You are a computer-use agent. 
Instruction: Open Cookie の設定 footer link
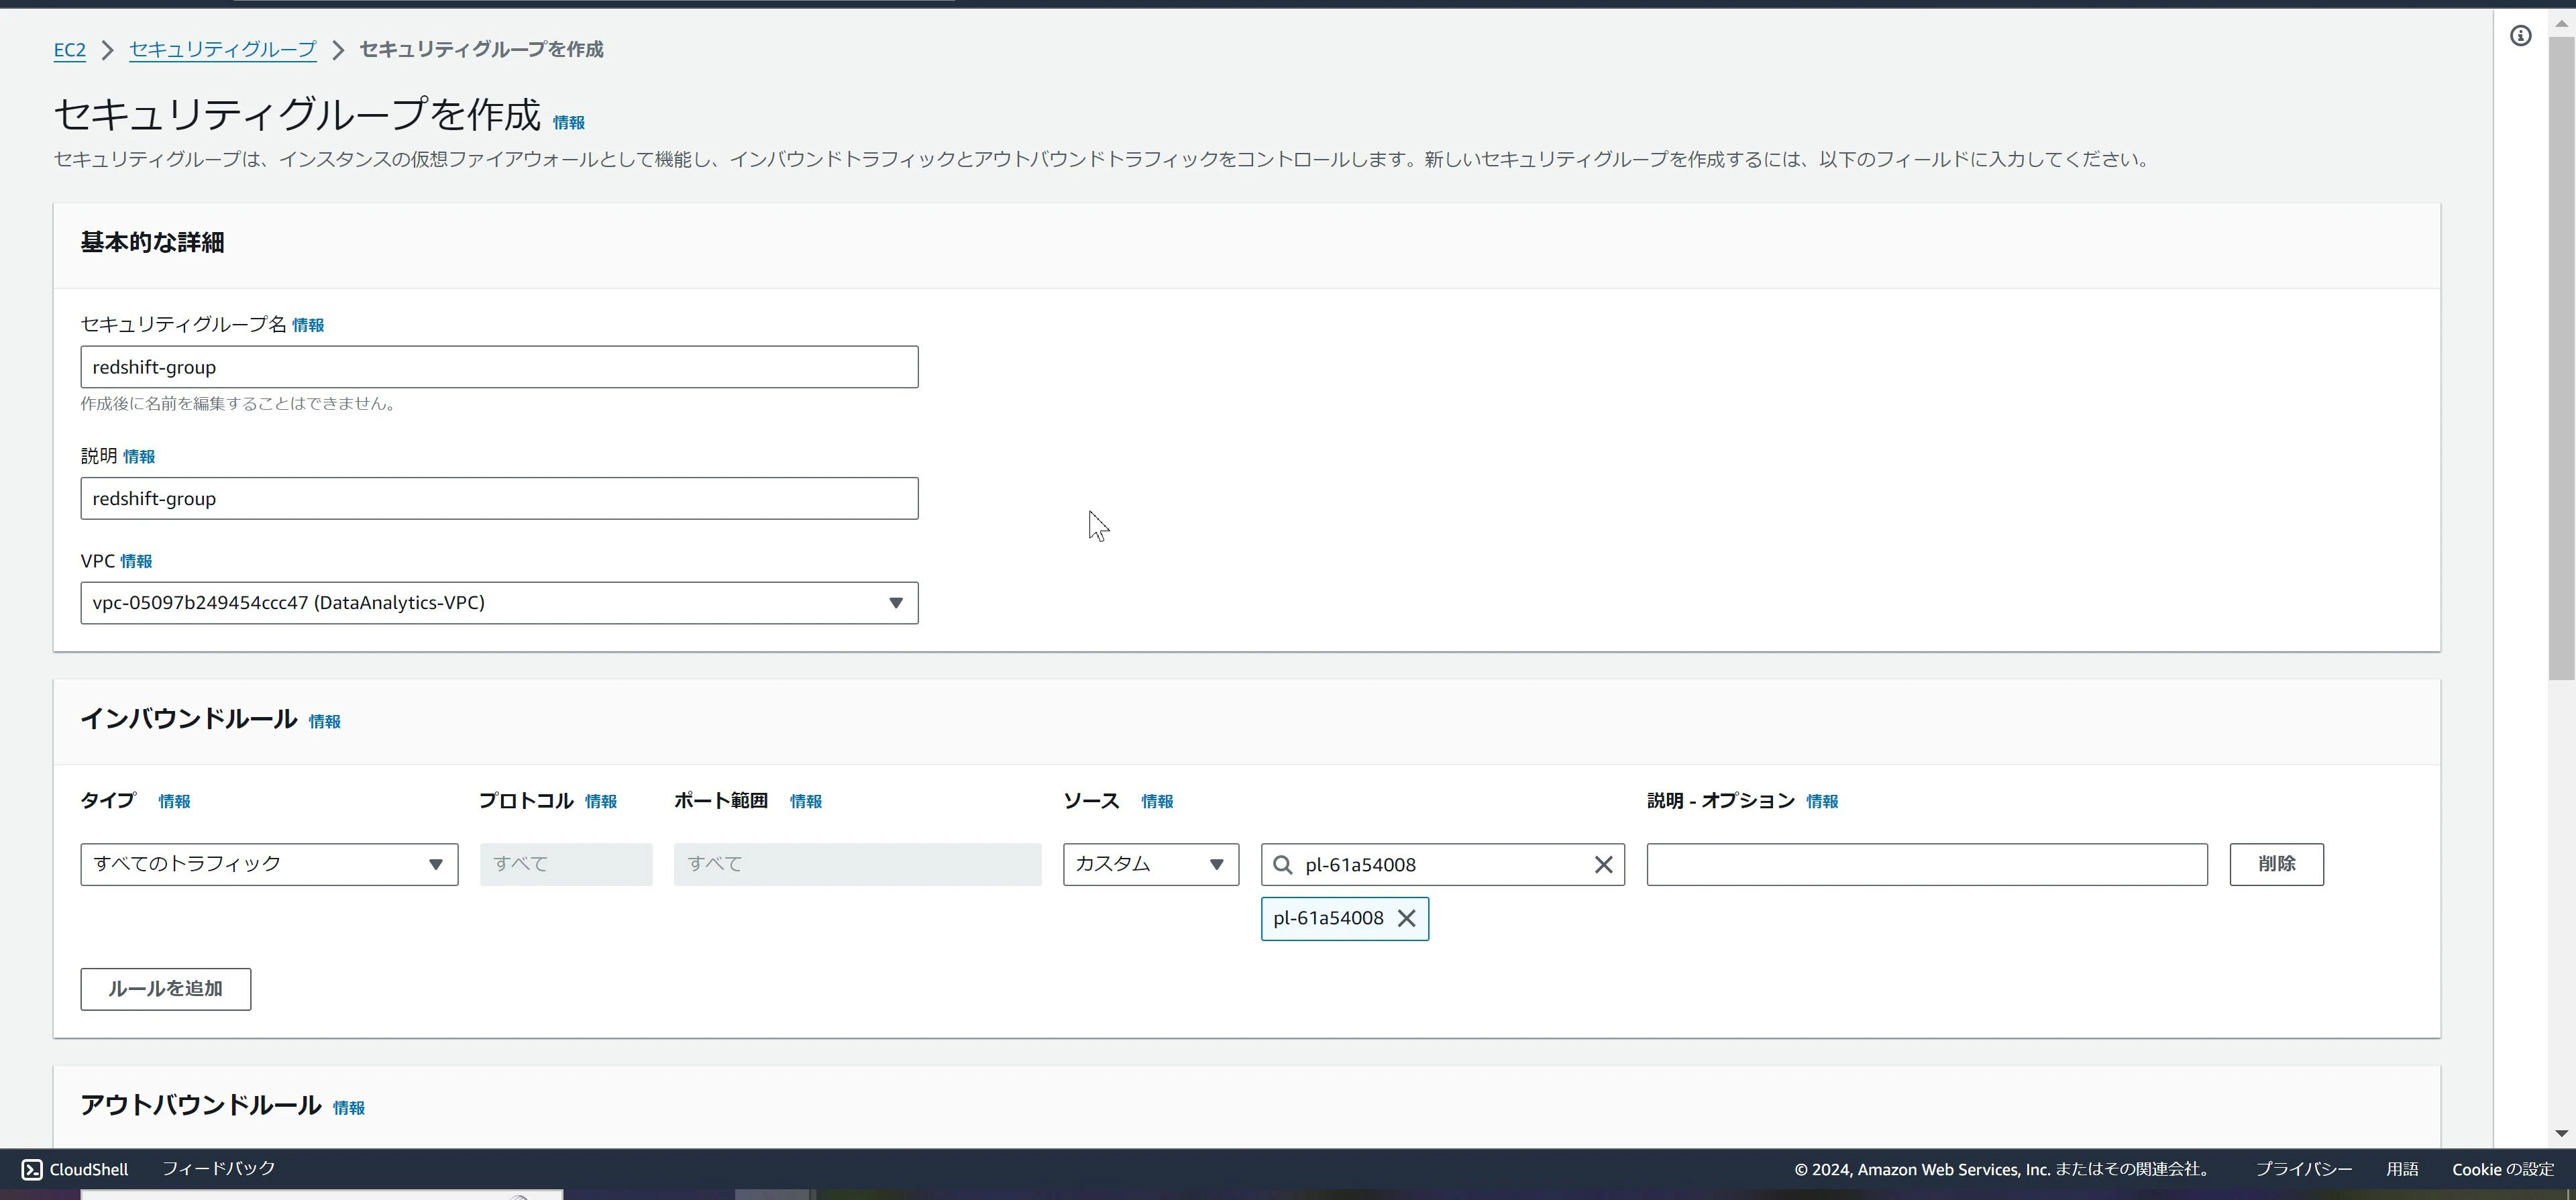[x=2502, y=1169]
